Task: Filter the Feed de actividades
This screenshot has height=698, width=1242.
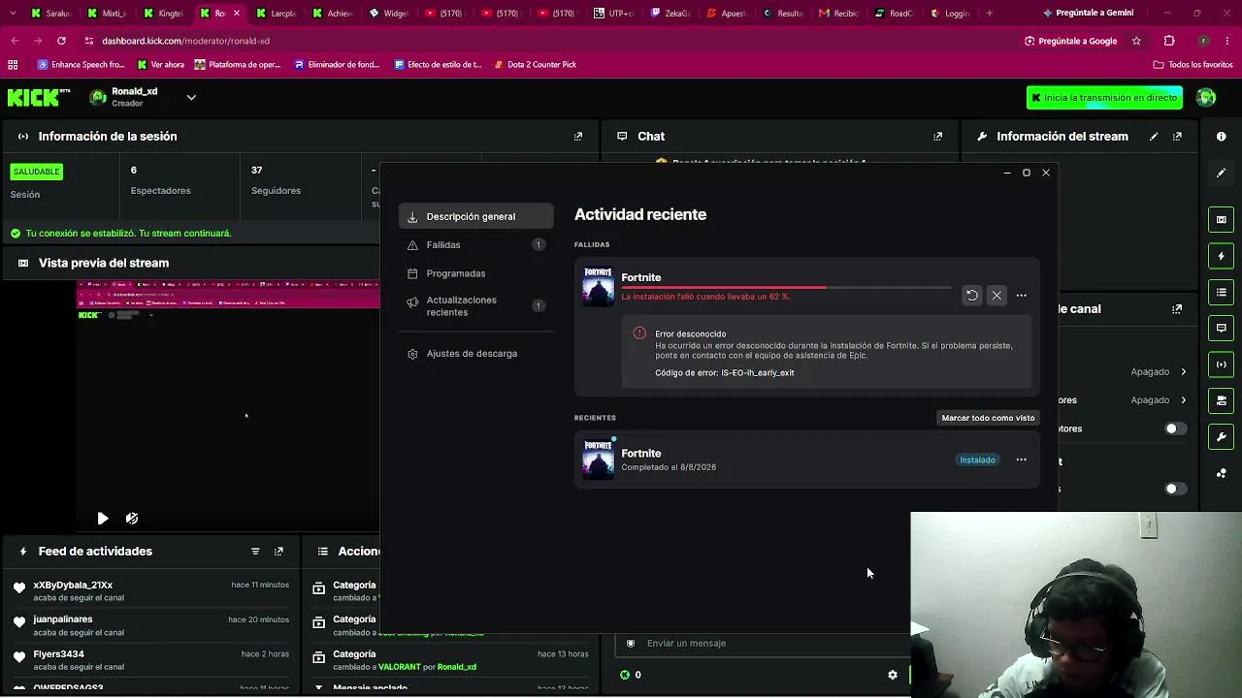Action: tap(255, 552)
